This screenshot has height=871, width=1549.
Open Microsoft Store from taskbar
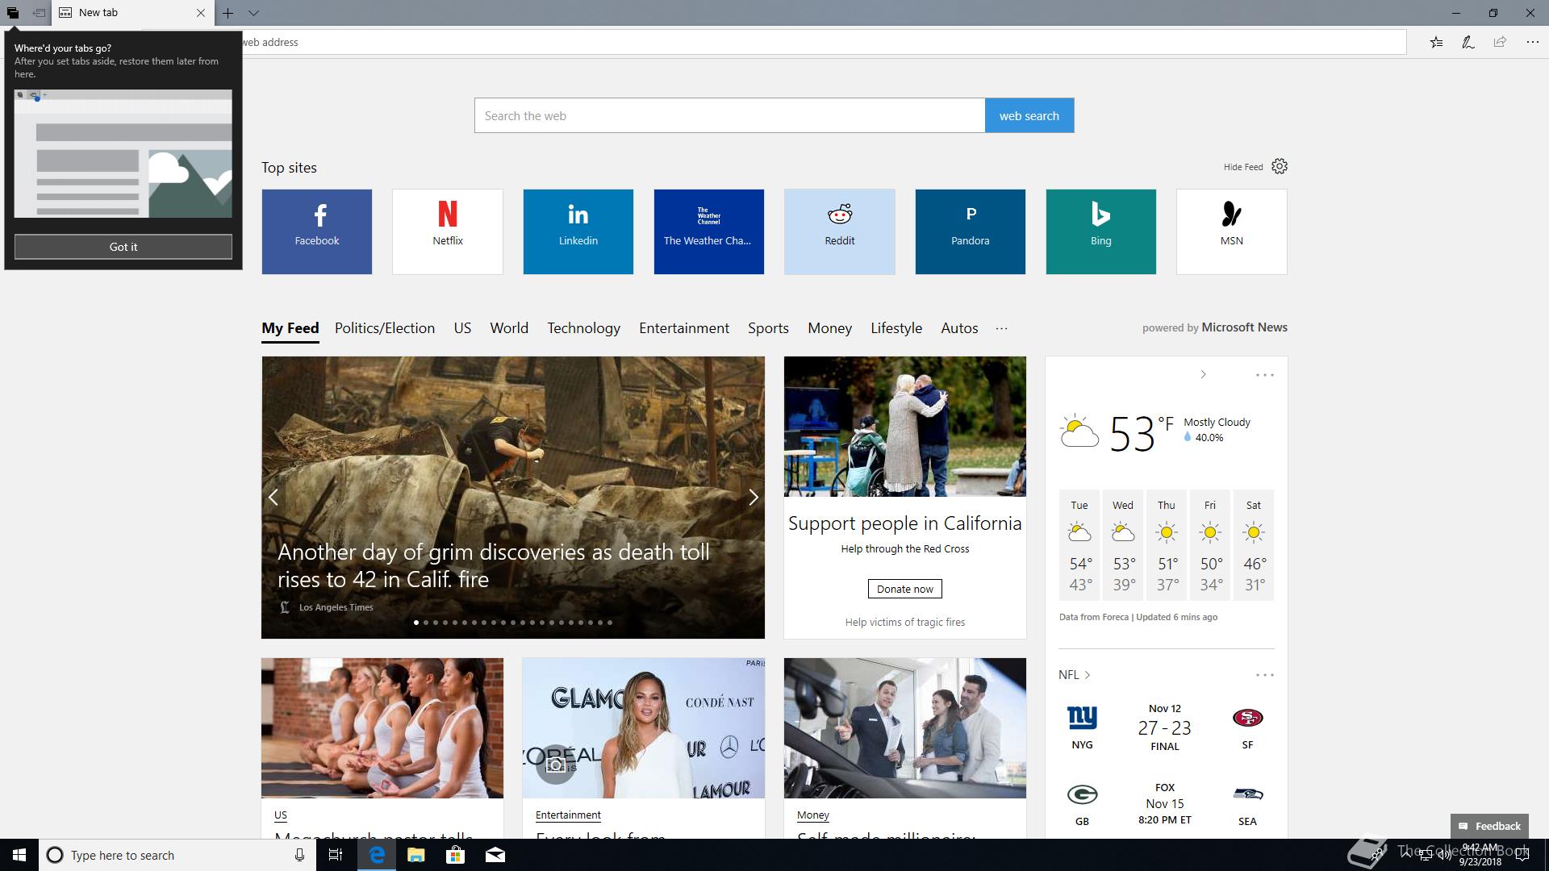click(x=456, y=855)
